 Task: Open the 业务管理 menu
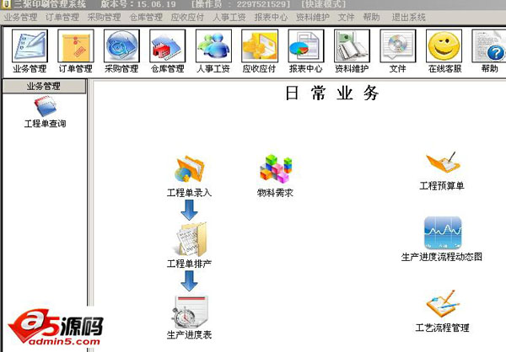[20, 17]
